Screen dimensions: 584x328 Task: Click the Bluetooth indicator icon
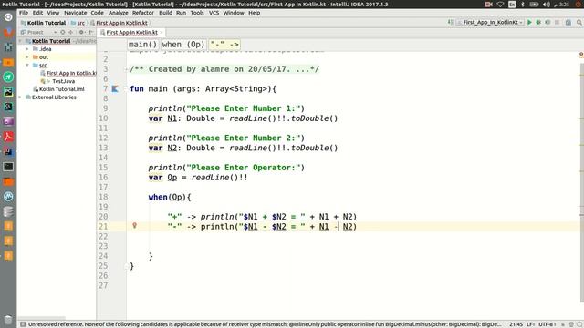tap(523, 4)
